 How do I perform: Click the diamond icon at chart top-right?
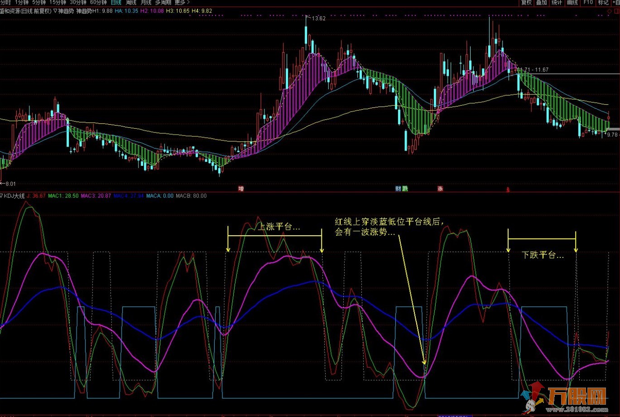[x=610, y=11]
